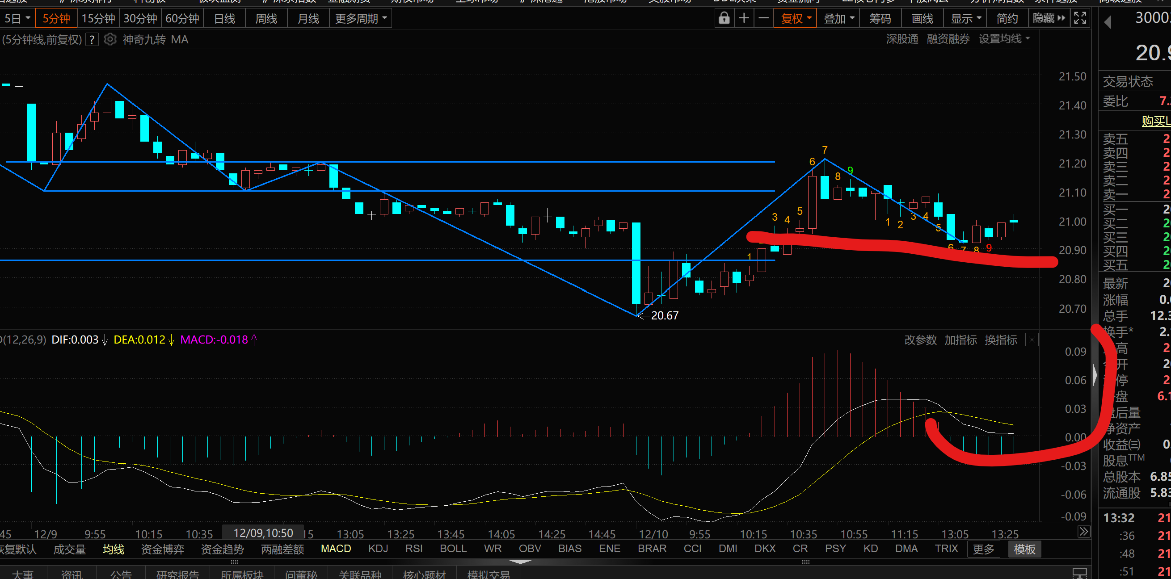Zoom in chart with plus icon

[744, 19]
